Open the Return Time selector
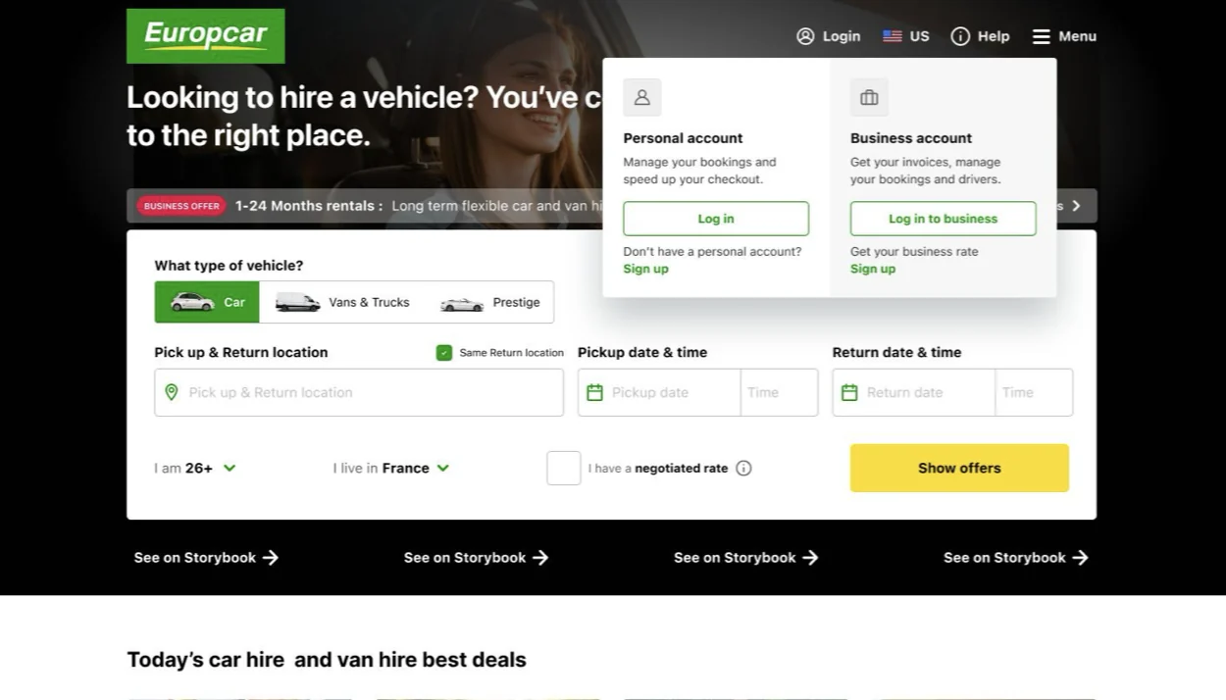1226x700 pixels. (1034, 392)
